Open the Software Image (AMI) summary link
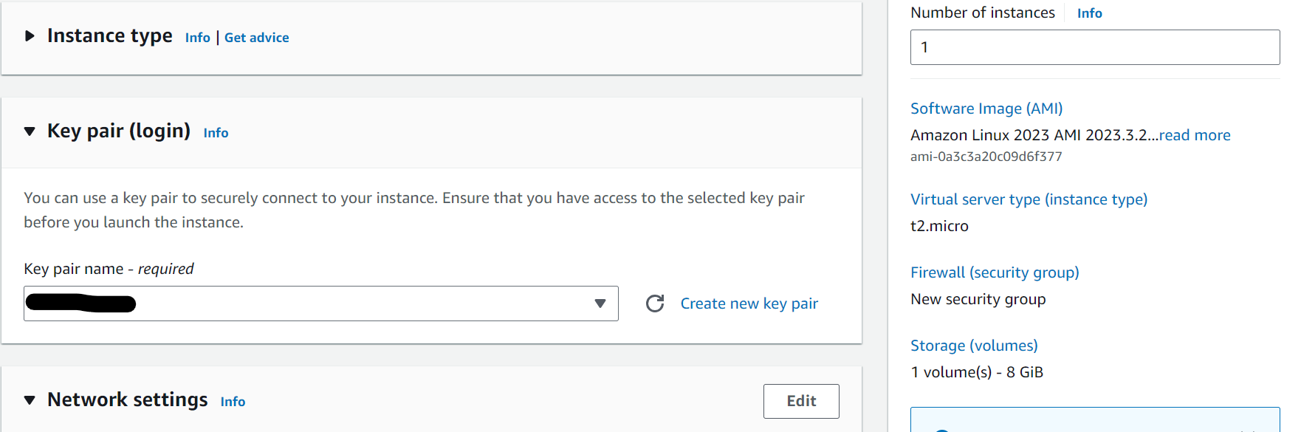The width and height of the screenshot is (1301, 432). (986, 109)
